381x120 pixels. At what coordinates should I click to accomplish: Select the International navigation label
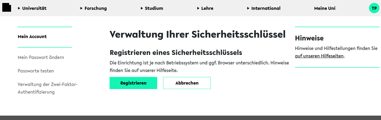[266, 8]
